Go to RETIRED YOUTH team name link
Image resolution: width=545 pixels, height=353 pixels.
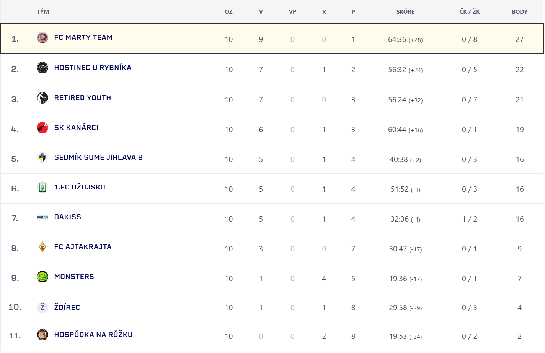[x=83, y=98]
